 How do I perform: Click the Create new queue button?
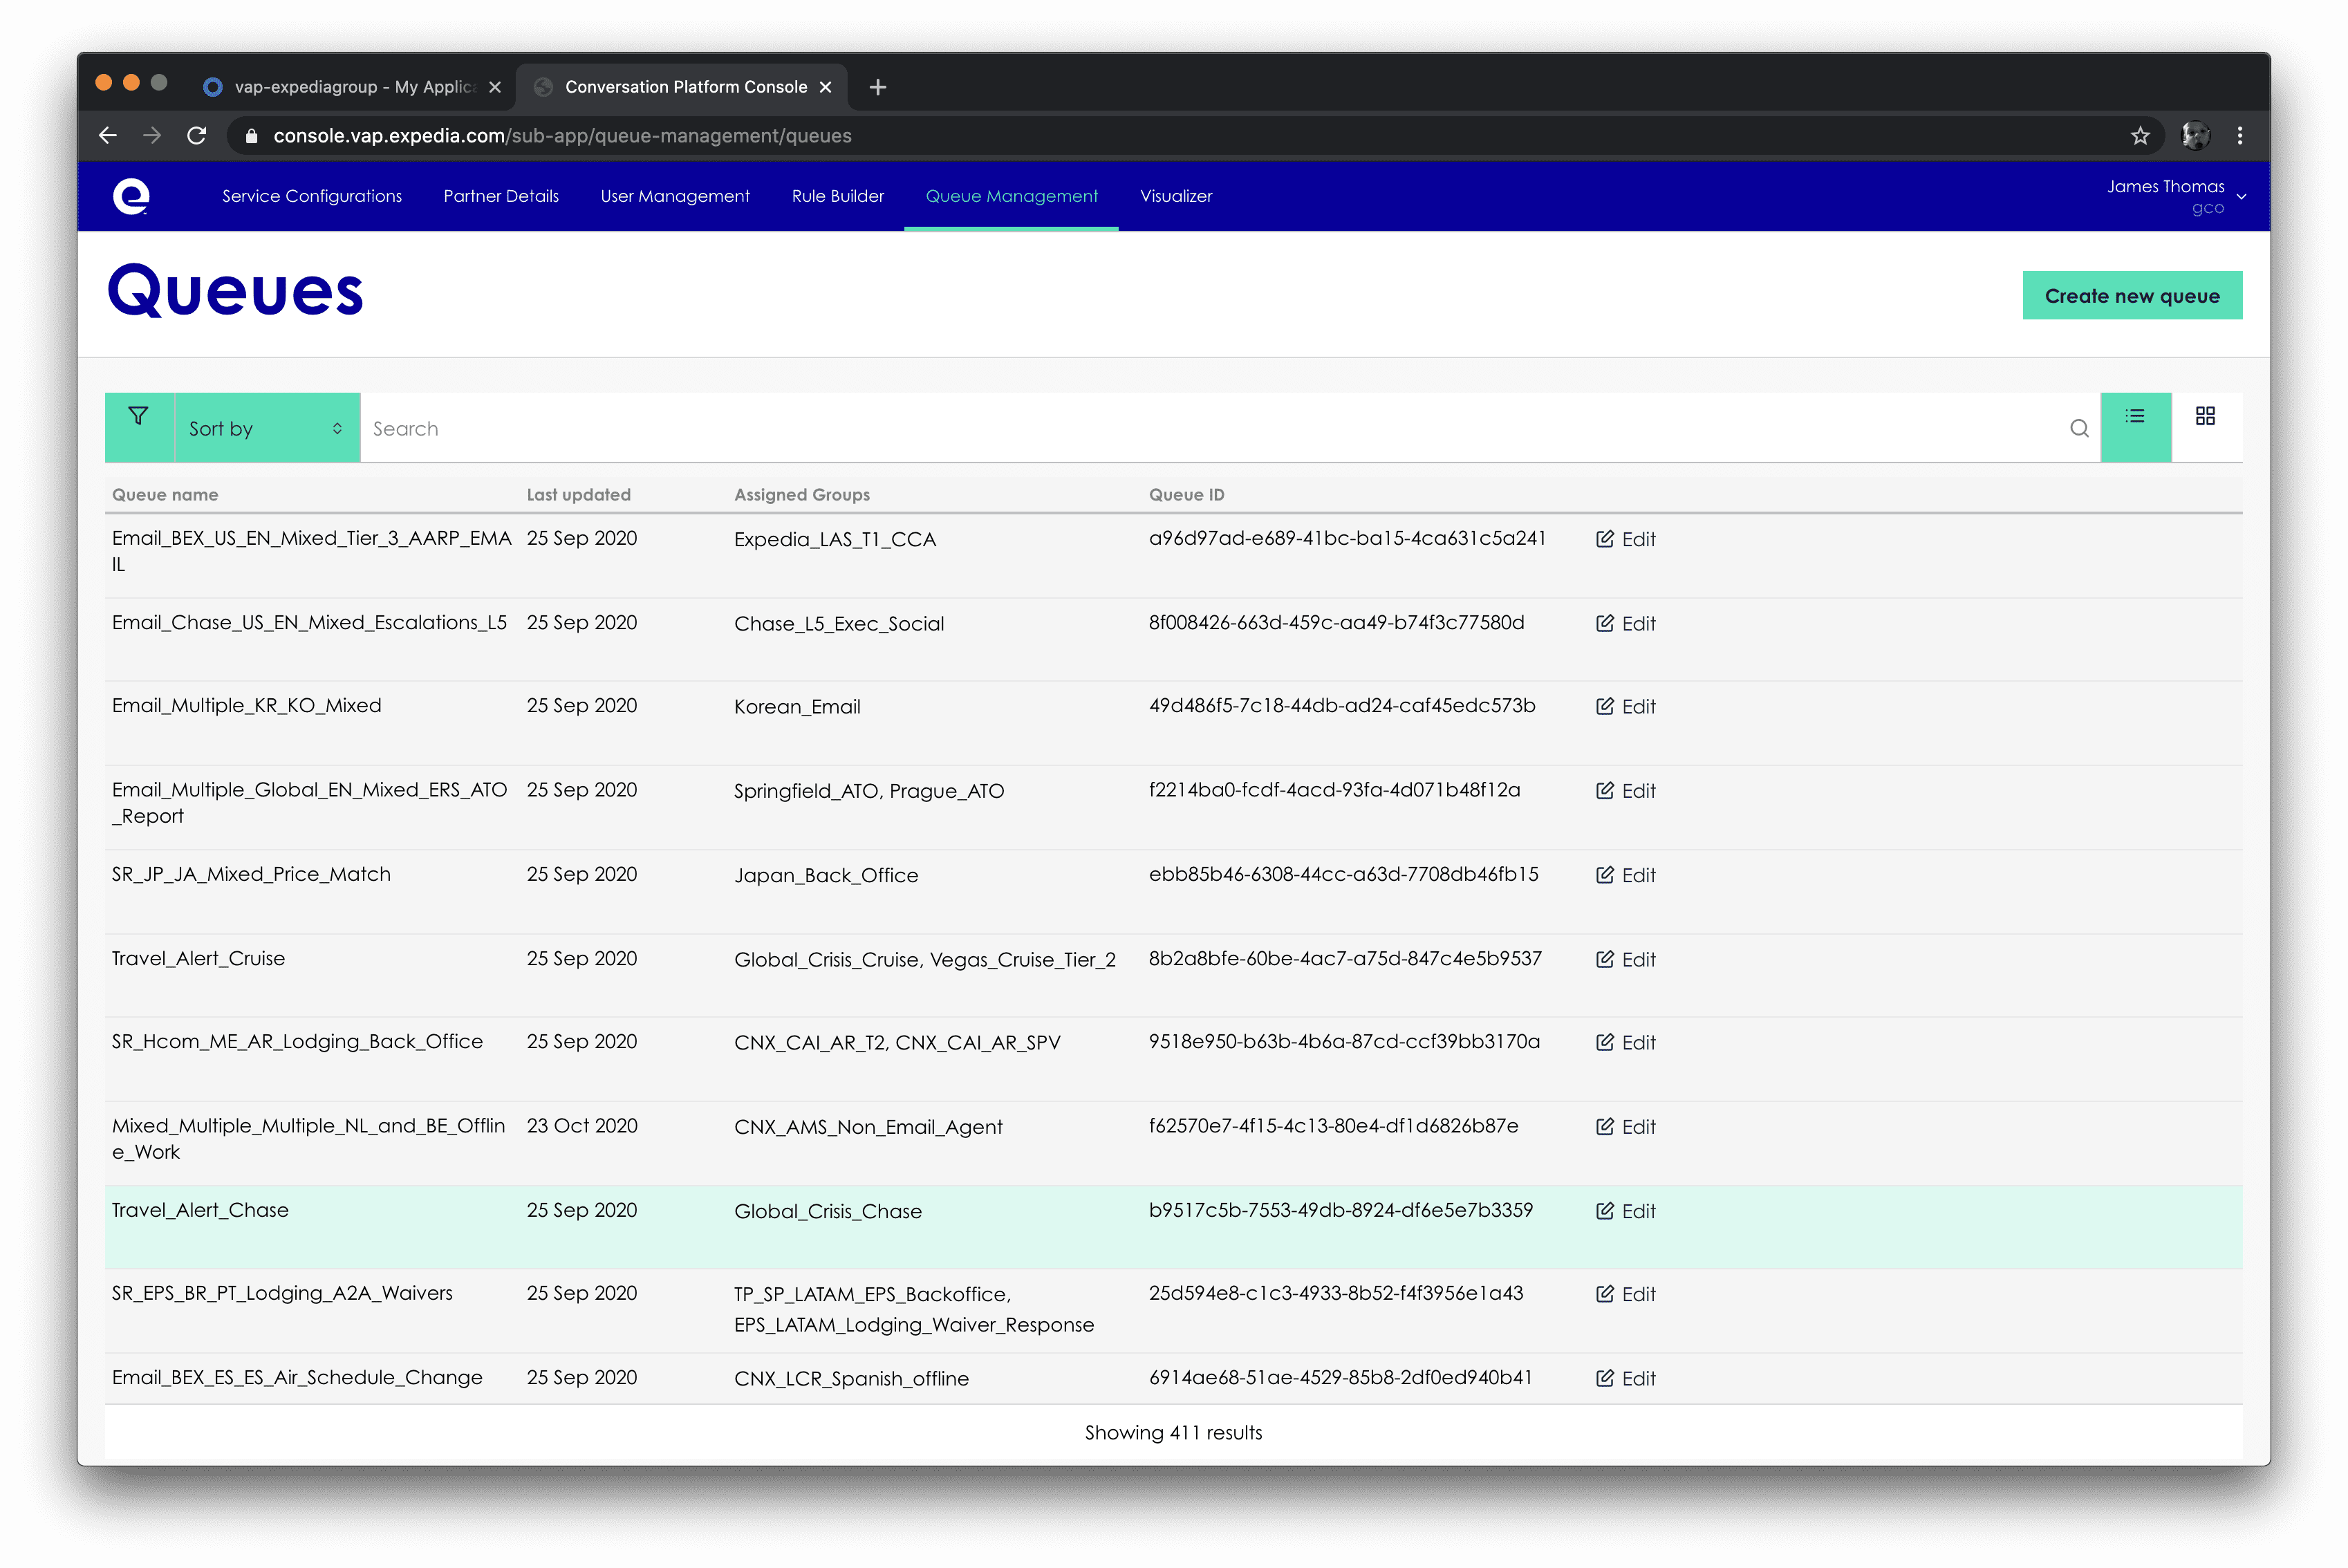2132,295
